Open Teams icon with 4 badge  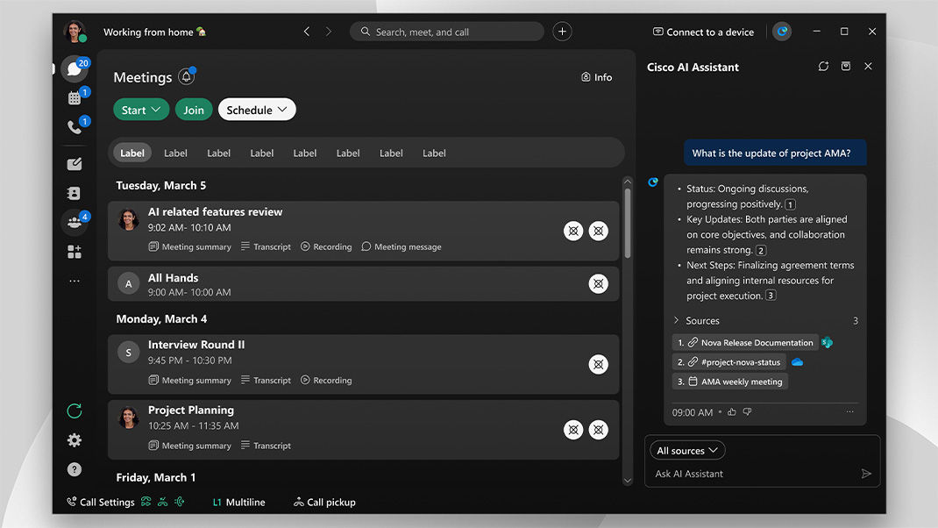pyautogui.click(x=75, y=223)
